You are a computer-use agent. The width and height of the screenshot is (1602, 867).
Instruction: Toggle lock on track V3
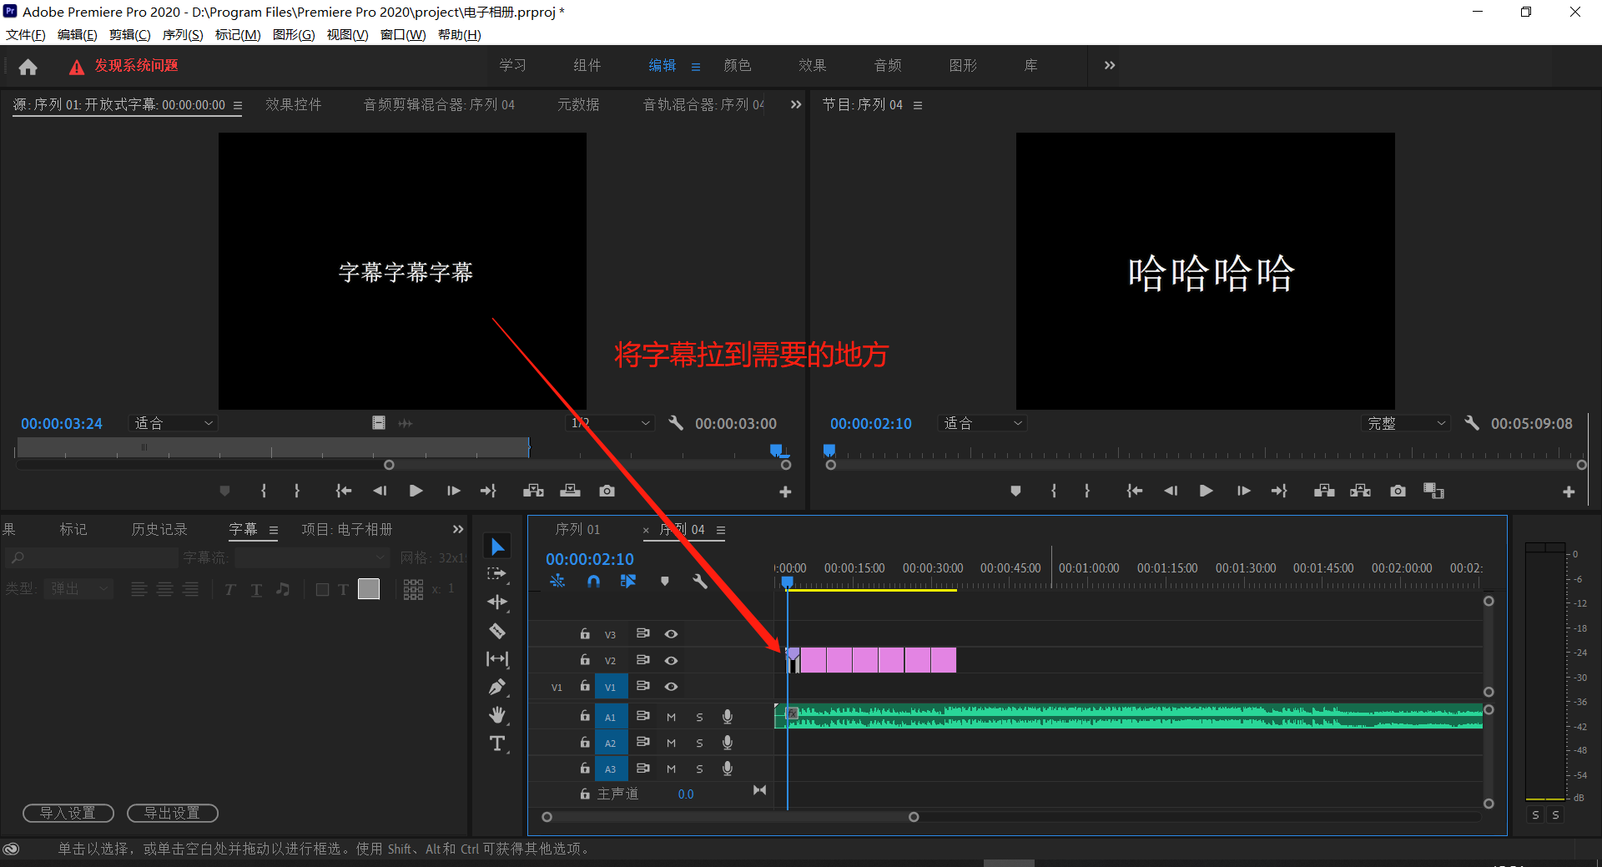[x=585, y=634]
